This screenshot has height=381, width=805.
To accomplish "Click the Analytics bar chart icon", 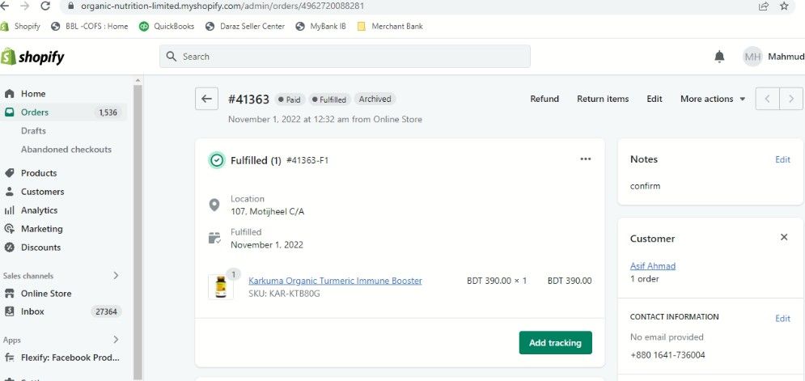I will [x=9, y=210].
